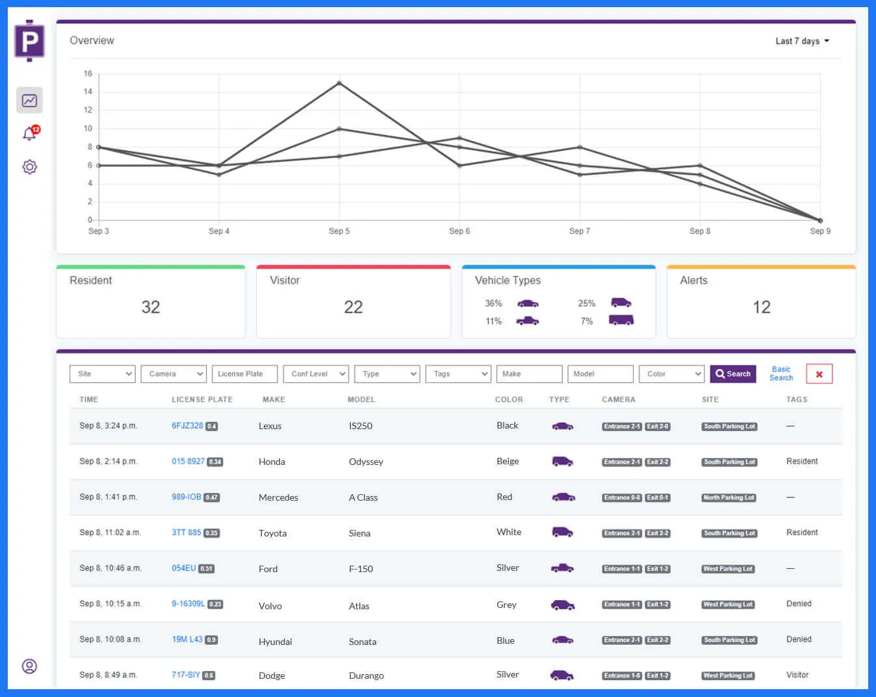
Task: Click the truck icon showing 7%
Action: coord(621,319)
